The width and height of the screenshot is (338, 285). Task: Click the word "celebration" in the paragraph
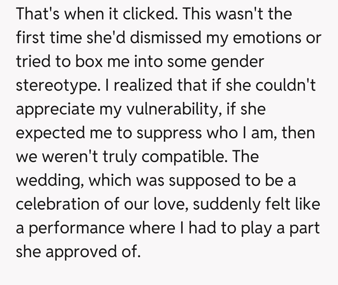[57, 204]
